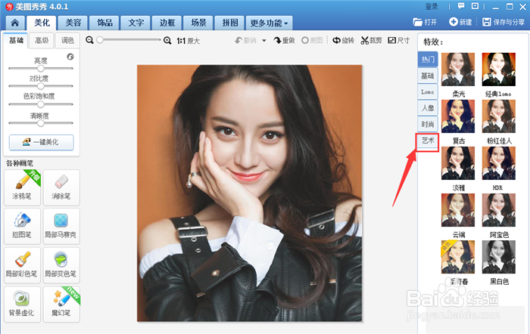
Task: Apply the HDR effect thumbnail
Action: pos(498,163)
